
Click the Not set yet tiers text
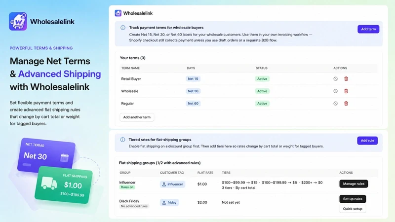pyautogui.click(x=231, y=202)
